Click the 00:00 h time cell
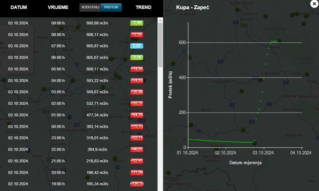 pyautogui.click(x=58, y=126)
